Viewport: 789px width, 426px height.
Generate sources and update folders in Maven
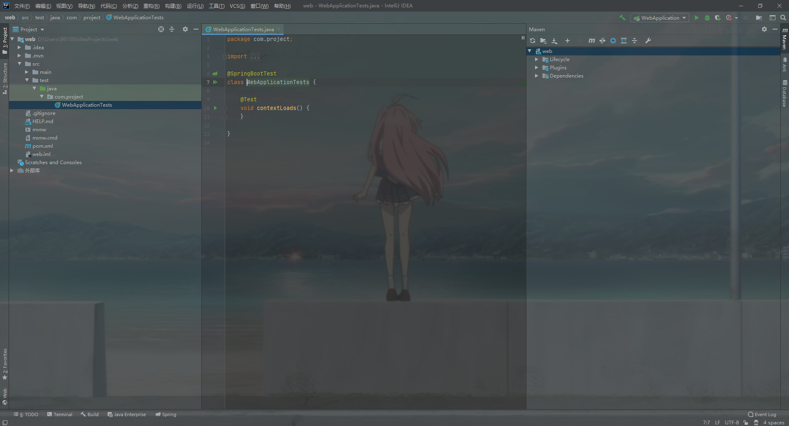543,41
